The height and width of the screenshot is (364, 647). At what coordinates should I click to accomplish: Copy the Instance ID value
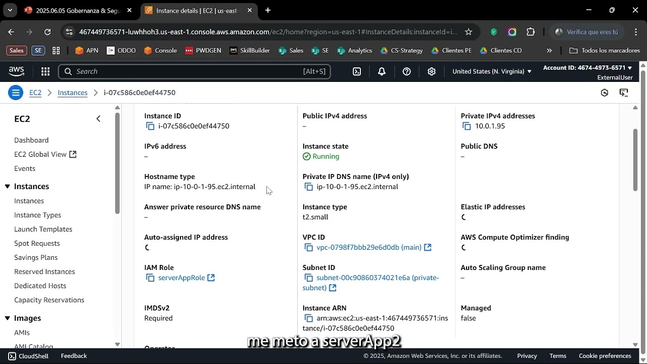[150, 126]
